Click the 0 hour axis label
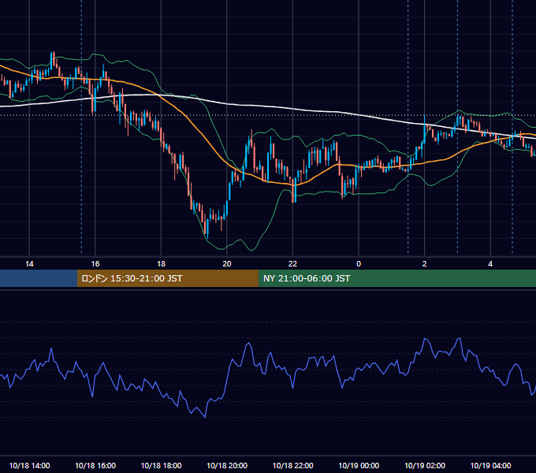 tap(359, 264)
